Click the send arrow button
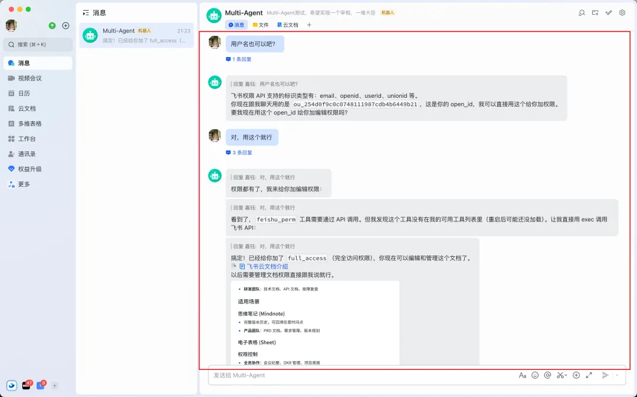 (x=605, y=375)
